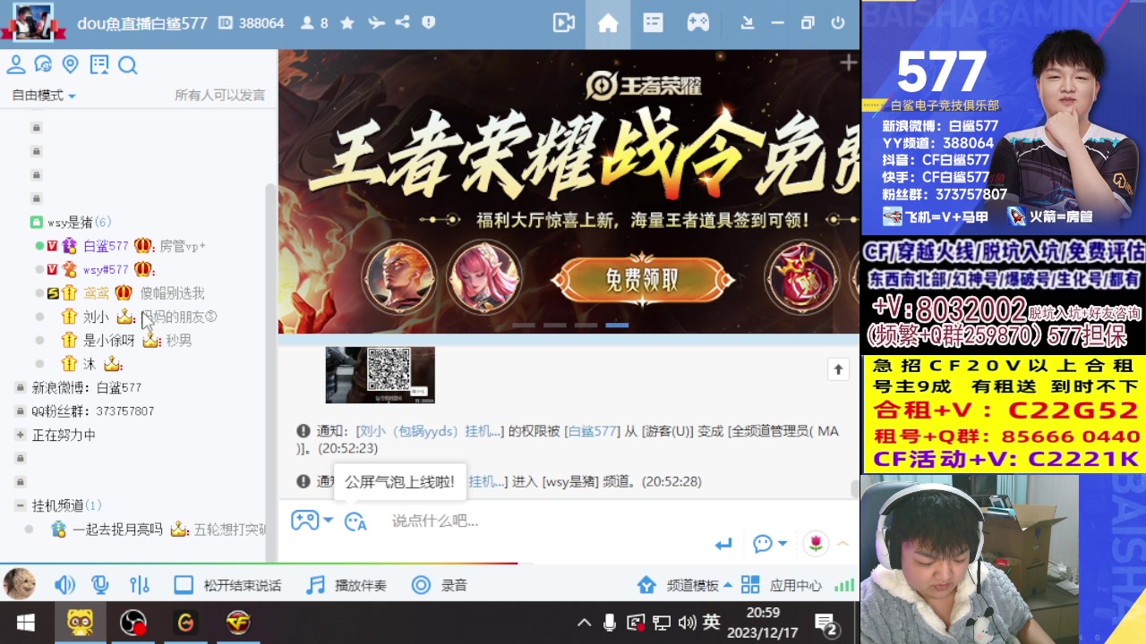Click 播放伴奏 to play accompaniment
Image resolution: width=1146 pixels, height=644 pixels.
(x=346, y=585)
